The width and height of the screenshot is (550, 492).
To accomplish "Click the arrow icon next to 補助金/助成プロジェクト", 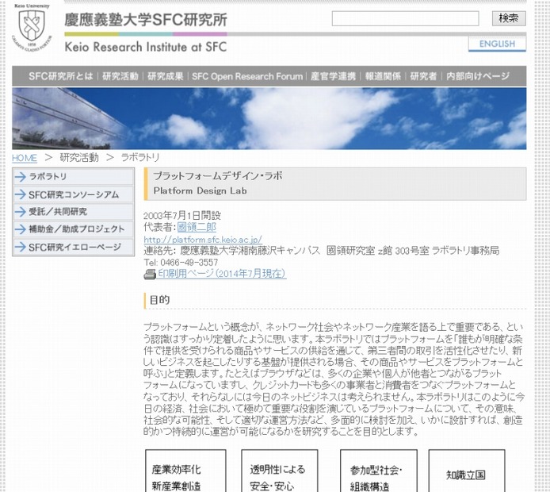I will pyautogui.click(x=21, y=229).
